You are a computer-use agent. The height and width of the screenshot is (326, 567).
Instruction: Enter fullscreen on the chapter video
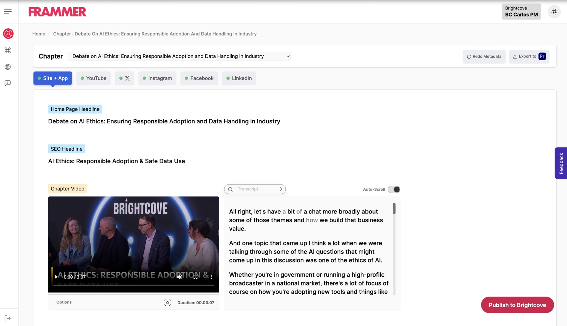tap(195, 277)
